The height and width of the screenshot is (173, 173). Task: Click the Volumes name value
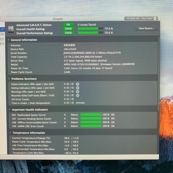coord(69,45)
